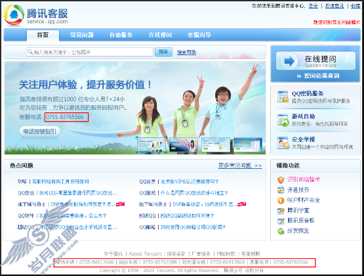Click the double-arrow icon before 提问结果查询
Viewport: 364px width, 276px height.
pos(299,76)
